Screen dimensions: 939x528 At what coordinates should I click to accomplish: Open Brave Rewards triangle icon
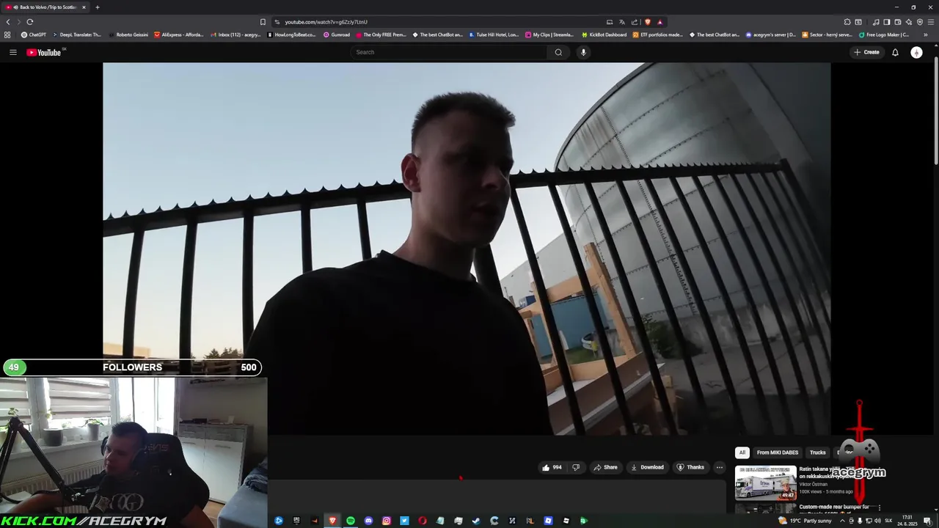[660, 22]
